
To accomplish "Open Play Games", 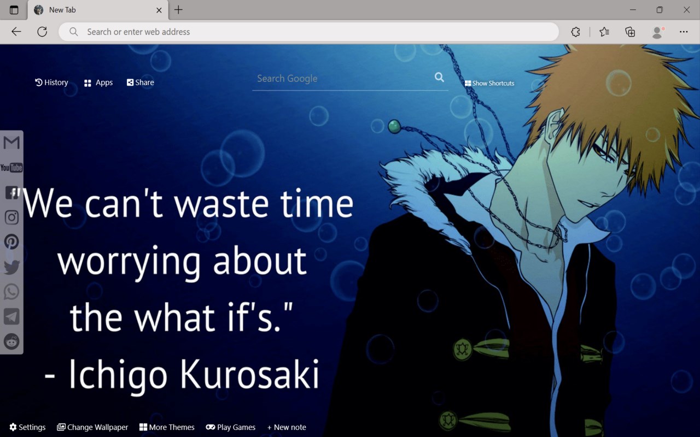I will [x=230, y=427].
